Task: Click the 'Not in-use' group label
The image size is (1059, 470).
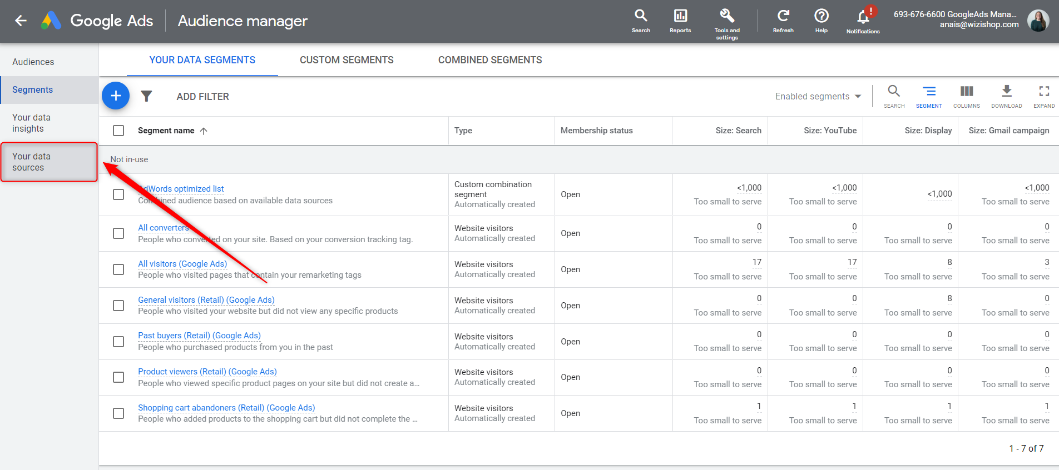Action: [x=129, y=159]
